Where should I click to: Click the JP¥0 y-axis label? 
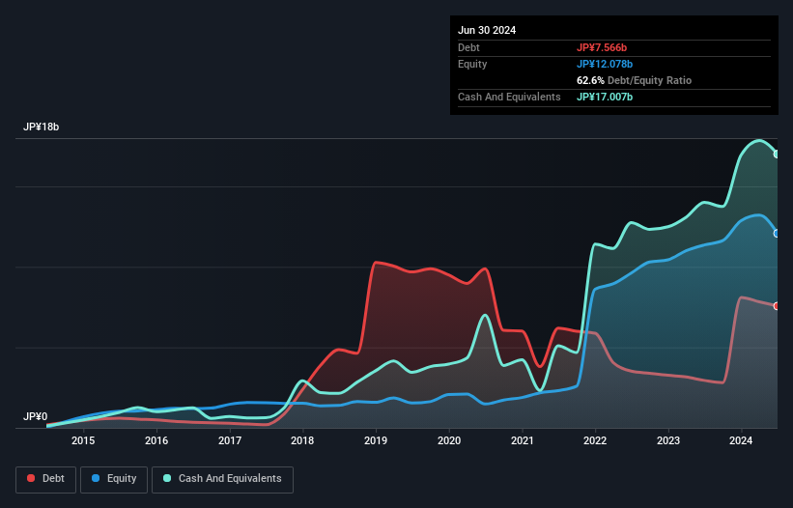tap(36, 416)
